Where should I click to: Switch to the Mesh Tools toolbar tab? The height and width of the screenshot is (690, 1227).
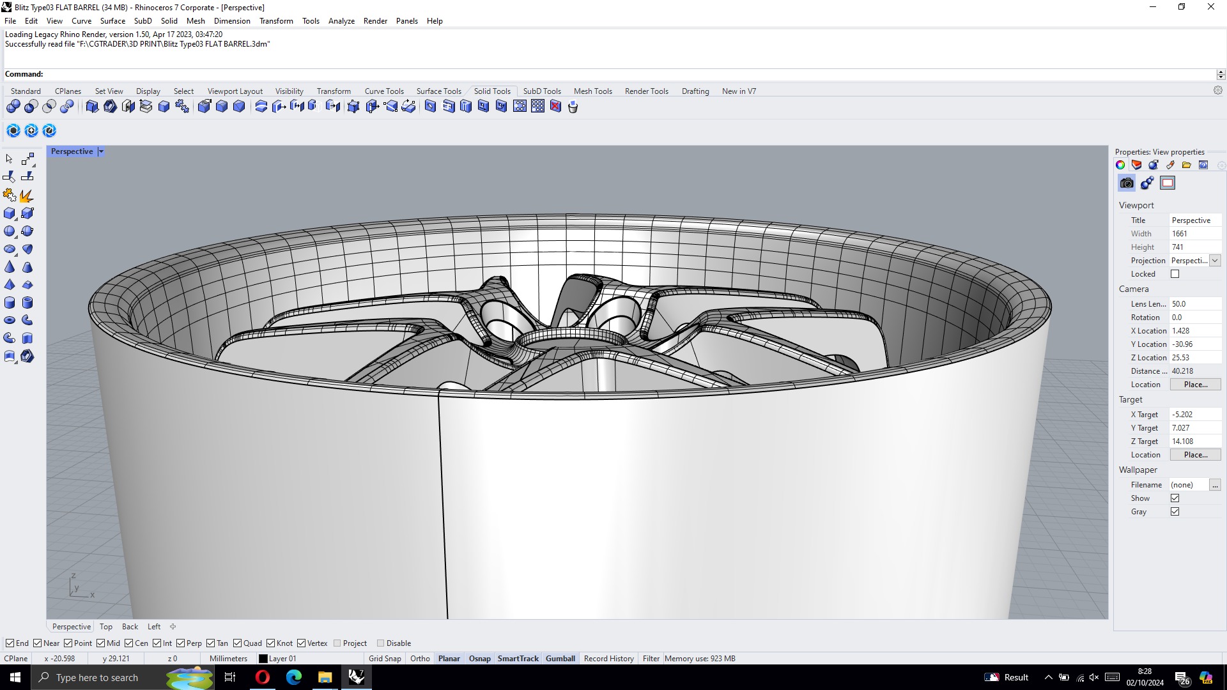coord(592,91)
